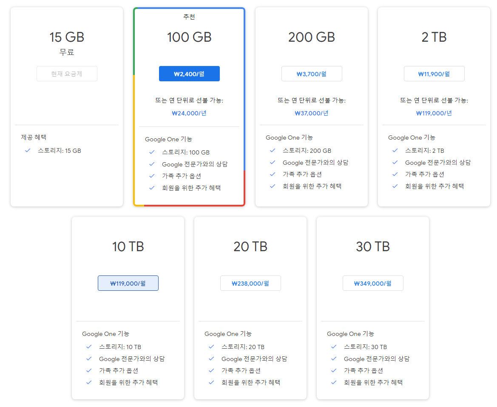Click the 10 TB plan heading
The width and height of the screenshot is (497, 407).
128,246
